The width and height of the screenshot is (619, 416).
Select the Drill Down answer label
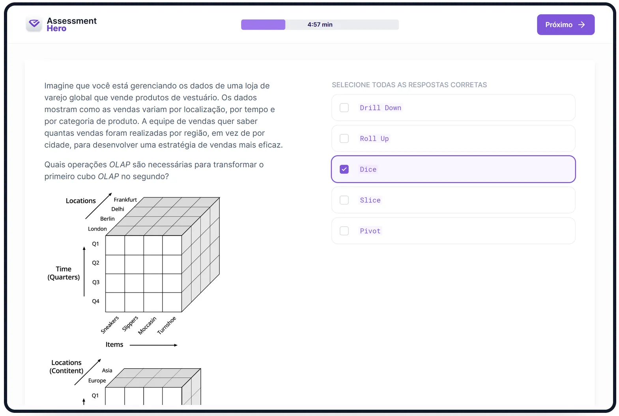coord(380,108)
